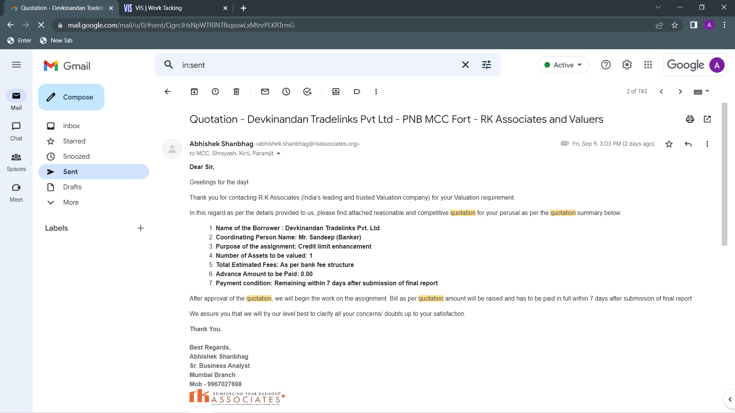
Task: Open Gmail Settings gear
Action: click(x=627, y=65)
